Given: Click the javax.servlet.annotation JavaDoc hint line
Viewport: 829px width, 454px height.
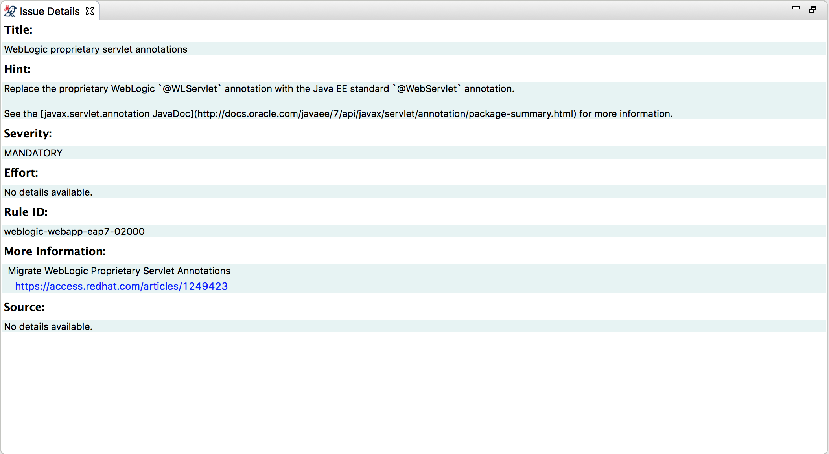Looking at the screenshot, I should [338, 114].
